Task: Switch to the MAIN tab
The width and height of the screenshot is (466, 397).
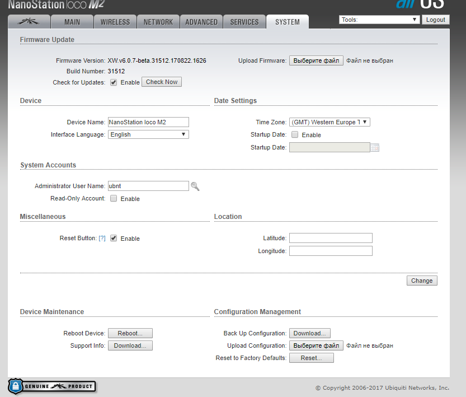Action: click(x=72, y=22)
